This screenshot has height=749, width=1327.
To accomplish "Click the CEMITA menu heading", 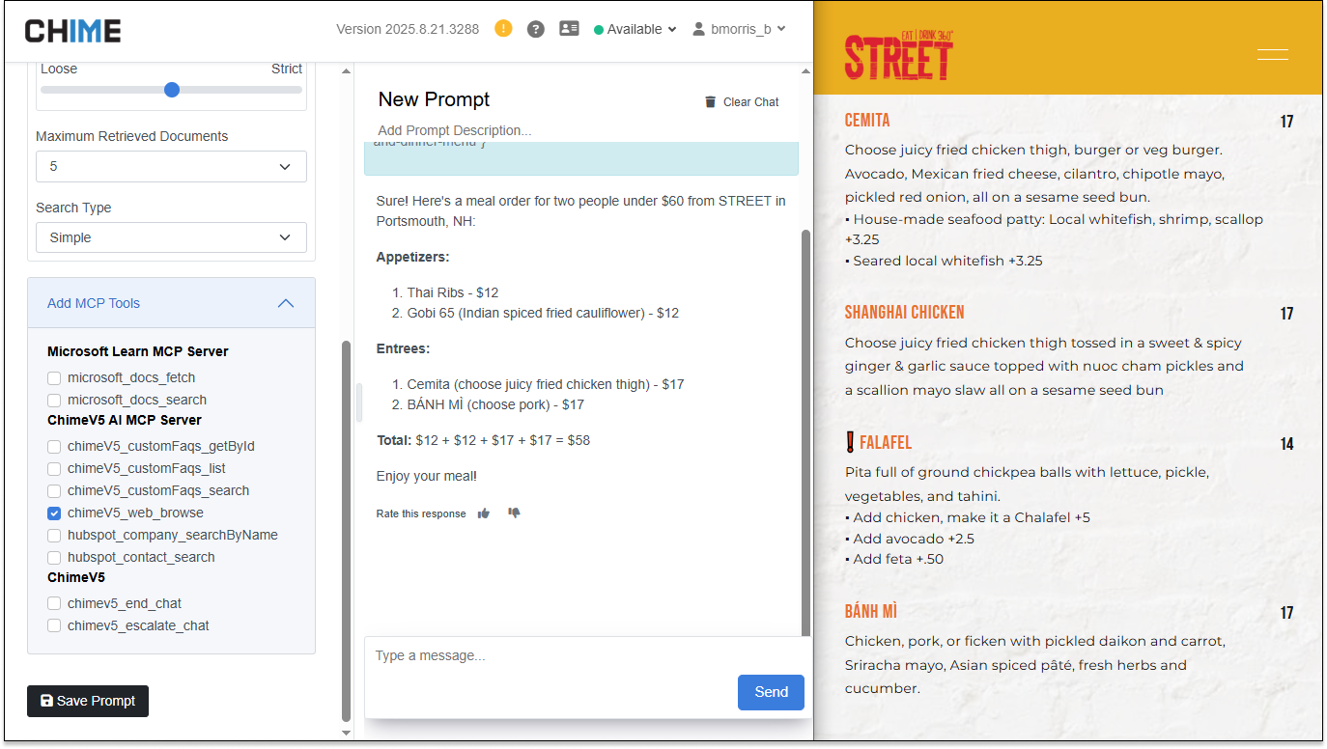I will point(867,121).
